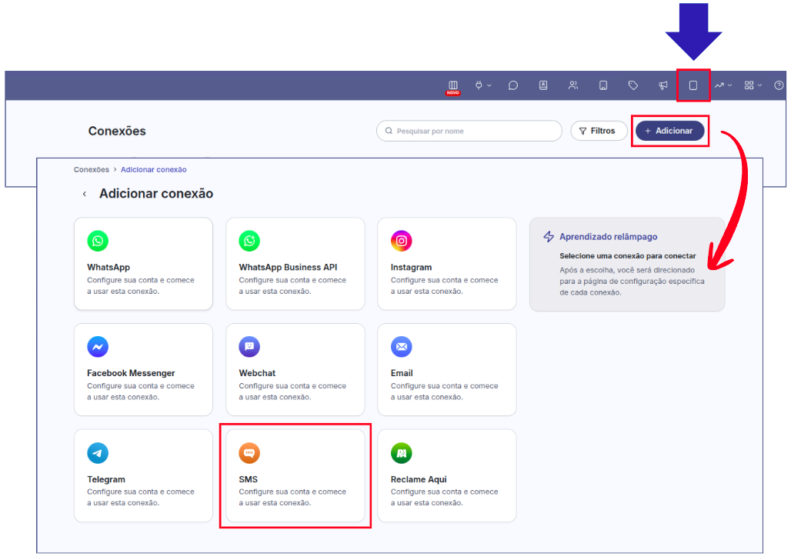The width and height of the screenshot is (791, 560).
Task: Click the help question mark icon
Action: point(779,85)
